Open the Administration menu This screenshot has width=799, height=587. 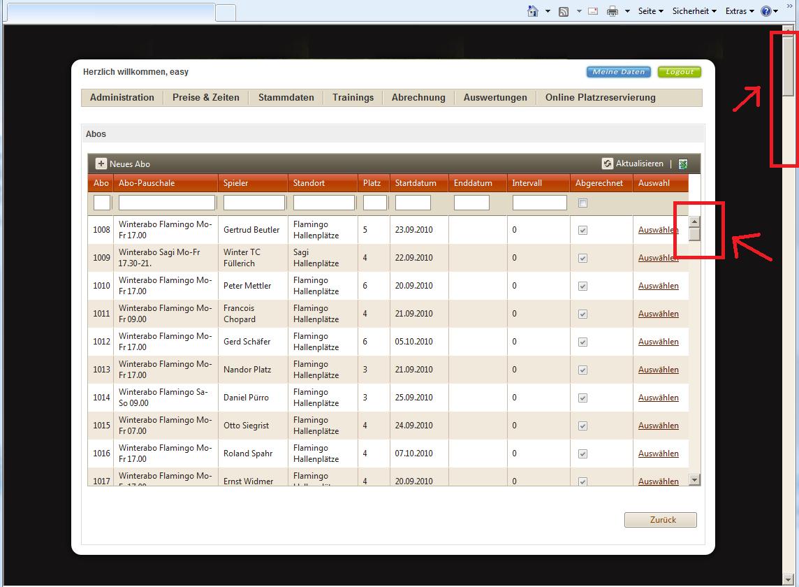click(x=122, y=97)
